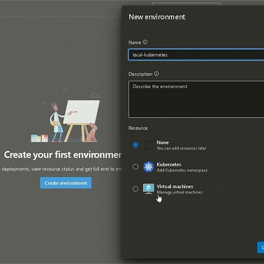
Task: Click the "Add Kubernetes namespace" text
Action: [182, 170]
